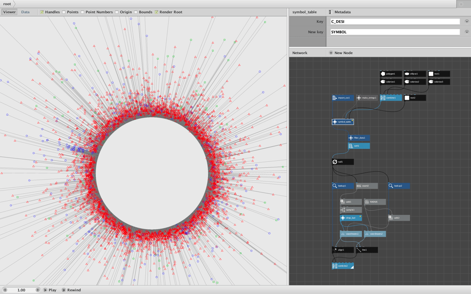Select the null1 node
The image size is (471, 294).
(343, 162)
